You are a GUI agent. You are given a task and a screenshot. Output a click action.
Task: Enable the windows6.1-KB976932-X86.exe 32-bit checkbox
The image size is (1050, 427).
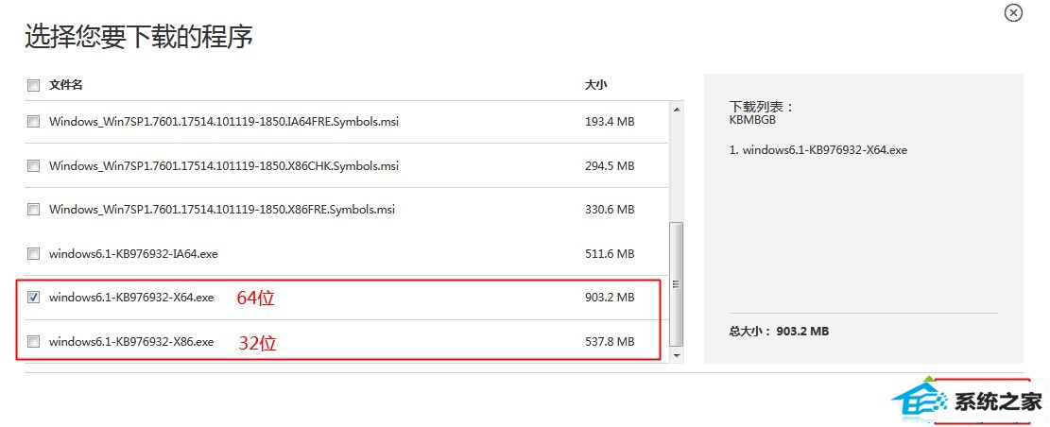point(33,341)
